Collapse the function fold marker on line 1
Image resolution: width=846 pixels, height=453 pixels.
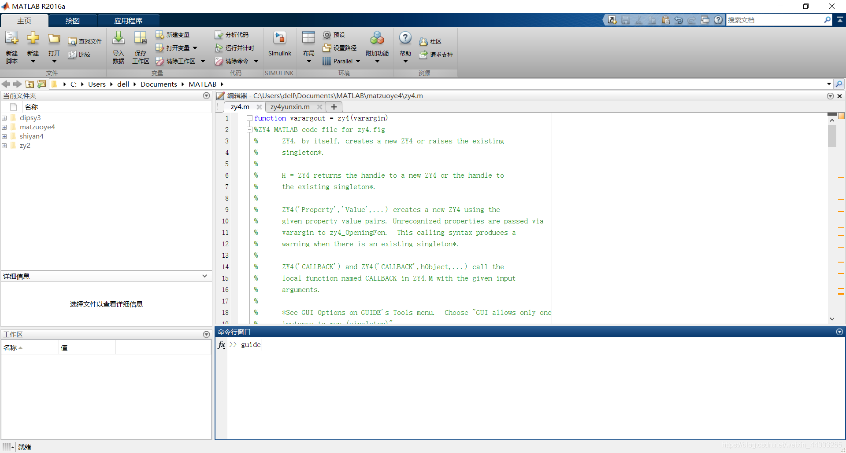click(249, 118)
